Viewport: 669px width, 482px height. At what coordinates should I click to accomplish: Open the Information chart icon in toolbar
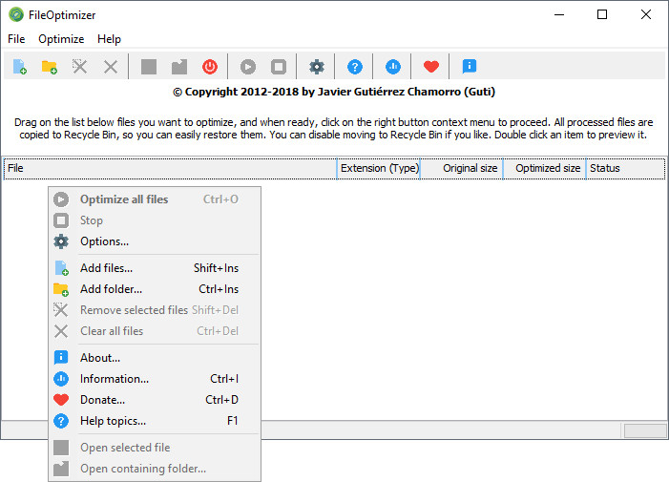pyautogui.click(x=393, y=67)
